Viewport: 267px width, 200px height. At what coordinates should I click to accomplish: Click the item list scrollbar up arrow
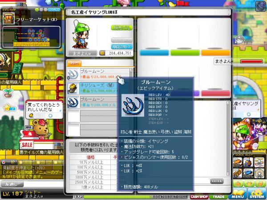(131, 70)
